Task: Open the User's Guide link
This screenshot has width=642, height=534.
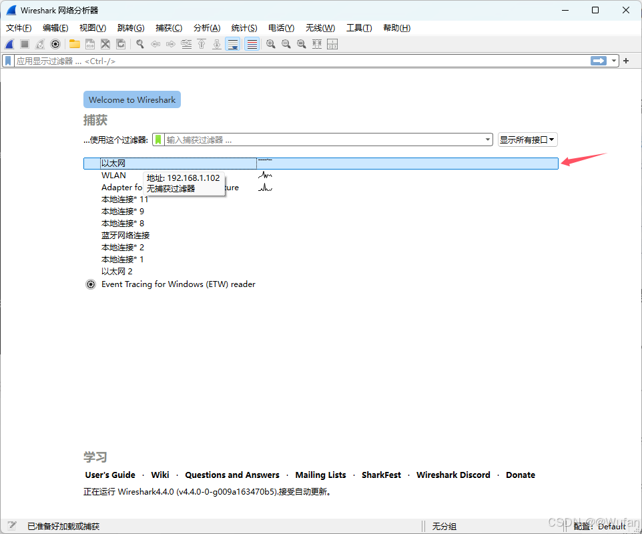Action: click(x=110, y=475)
